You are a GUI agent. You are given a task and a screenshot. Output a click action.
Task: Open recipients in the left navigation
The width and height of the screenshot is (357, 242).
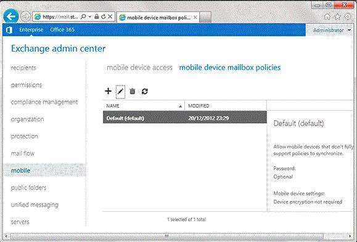pyautogui.click(x=23, y=68)
